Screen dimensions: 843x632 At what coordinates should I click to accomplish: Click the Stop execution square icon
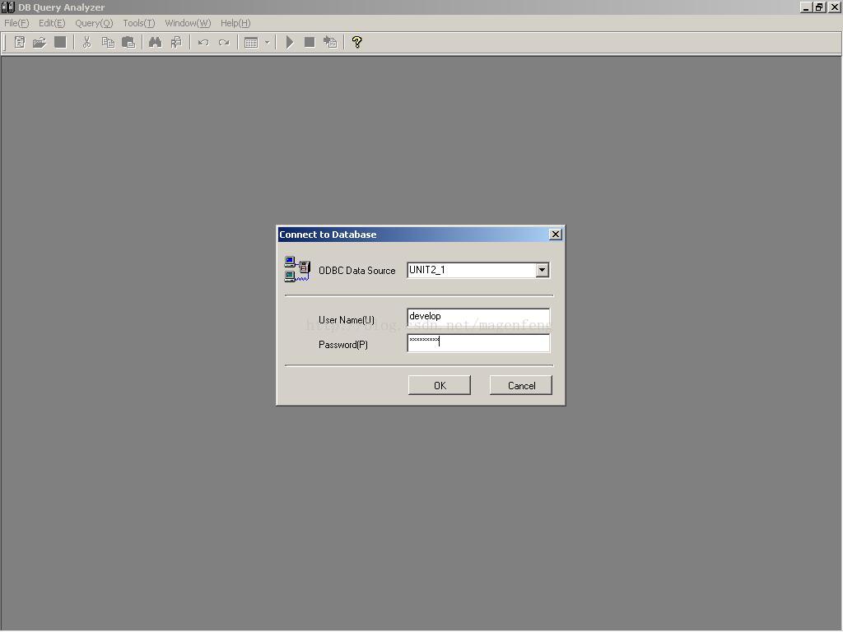click(310, 42)
